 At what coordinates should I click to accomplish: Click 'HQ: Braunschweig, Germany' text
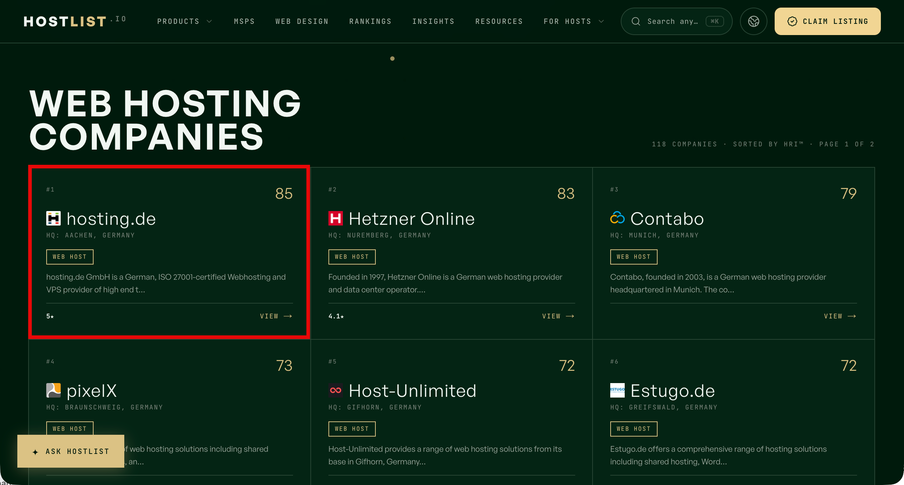(x=105, y=407)
